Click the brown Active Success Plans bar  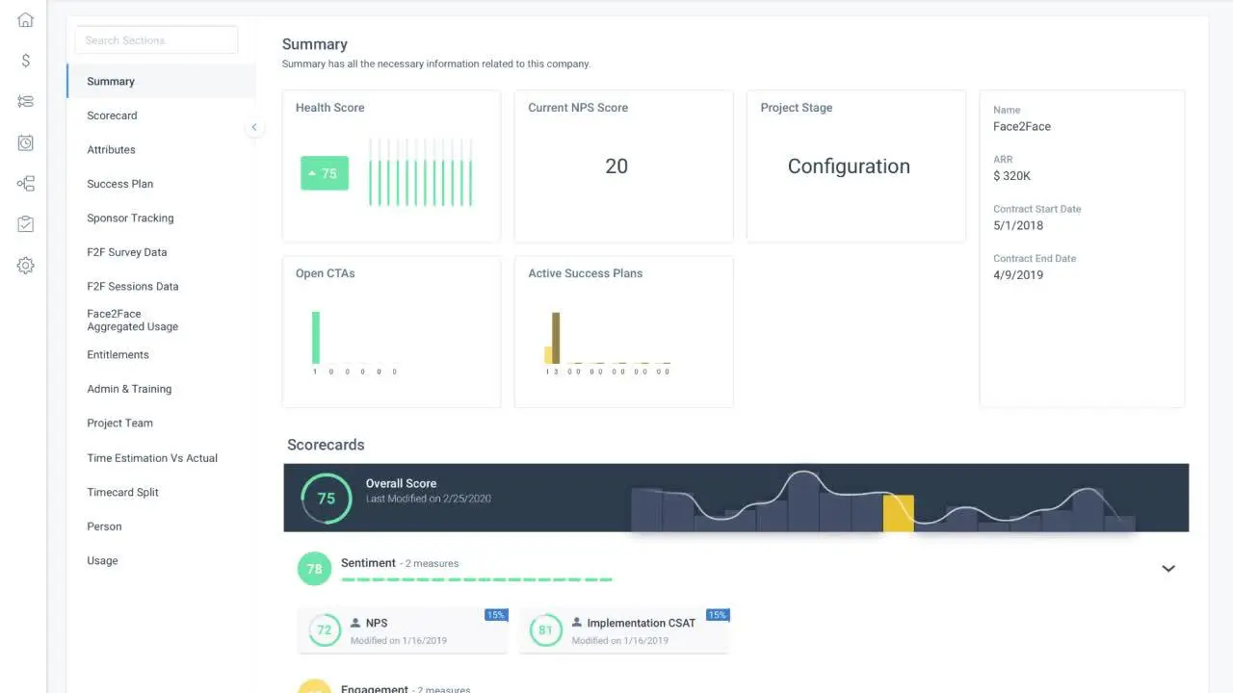pyautogui.click(x=556, y=338)
